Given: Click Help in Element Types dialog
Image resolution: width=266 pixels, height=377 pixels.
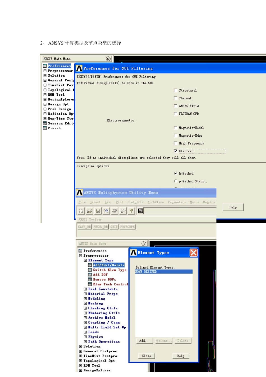Looking at the screenshot, I should (x=181, y=356).
